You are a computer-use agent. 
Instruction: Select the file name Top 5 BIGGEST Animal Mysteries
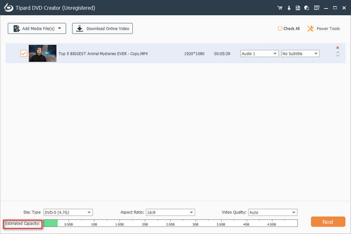[103, 54]
